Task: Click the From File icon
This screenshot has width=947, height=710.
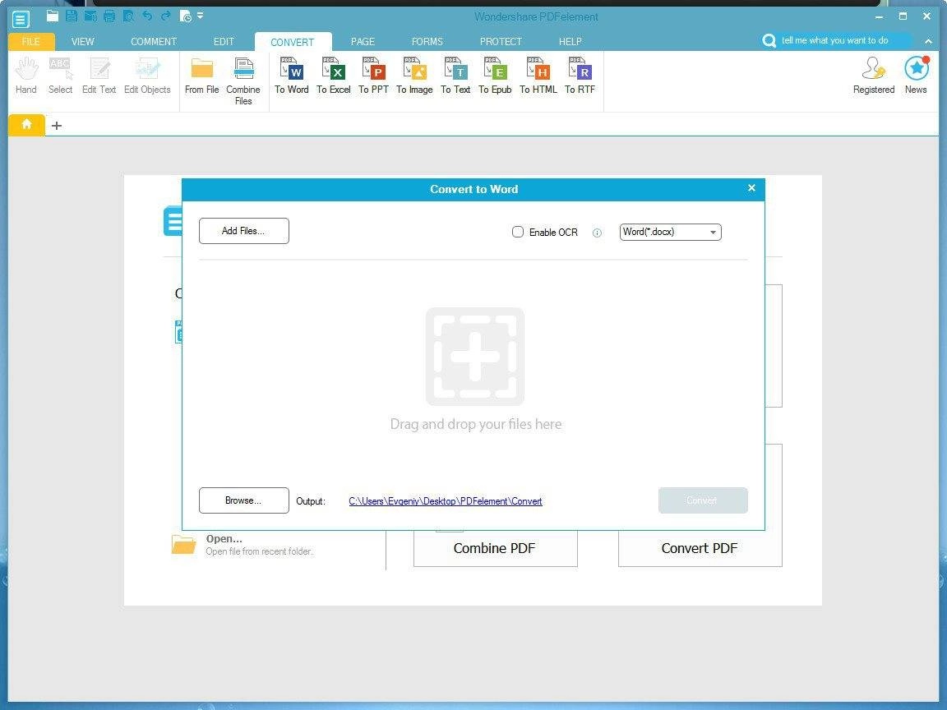Action: pos(201,76)
